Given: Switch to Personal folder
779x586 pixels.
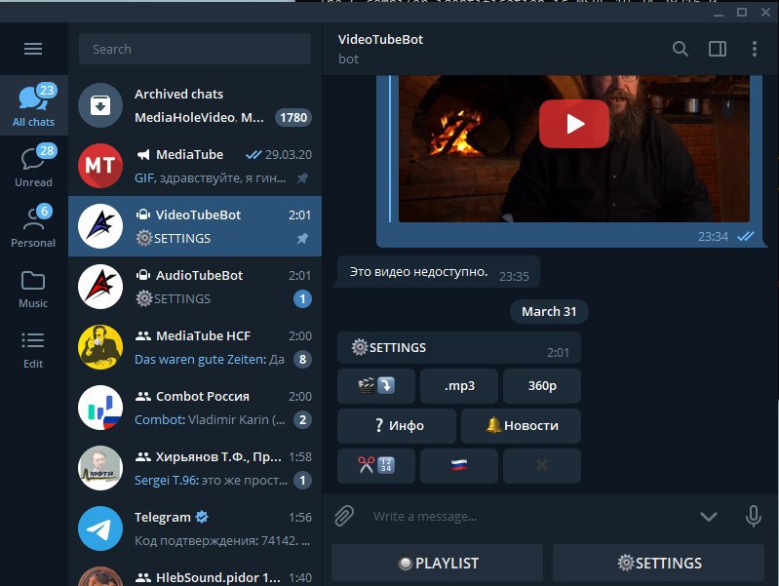Looking at the screenshot, I should 34,226.
